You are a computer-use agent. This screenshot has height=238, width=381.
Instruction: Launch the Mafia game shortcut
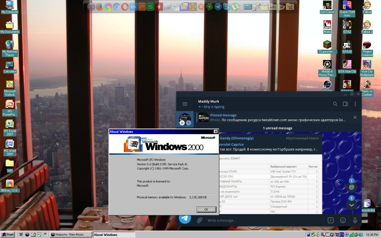pyautogui.click(x=327, y=27)
